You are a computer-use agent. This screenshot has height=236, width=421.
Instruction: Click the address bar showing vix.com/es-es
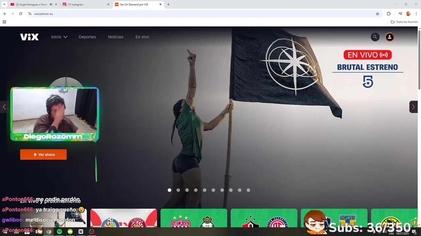click(x=204, y=14)
